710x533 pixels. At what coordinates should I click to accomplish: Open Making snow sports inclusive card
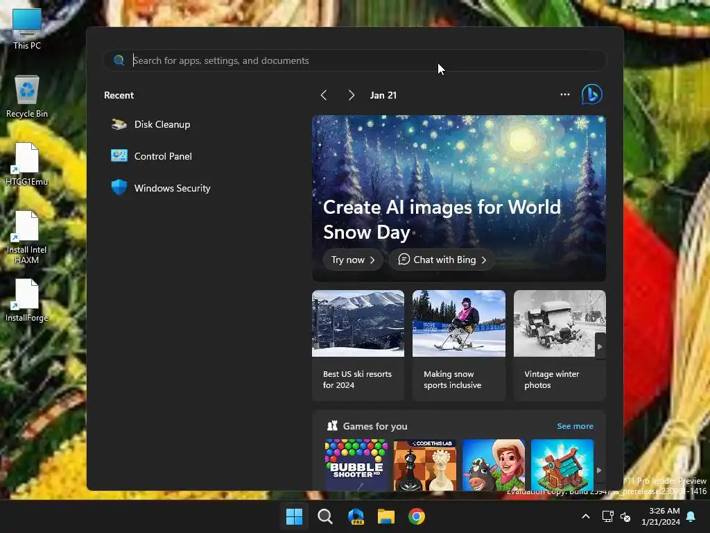pos(459,345)
